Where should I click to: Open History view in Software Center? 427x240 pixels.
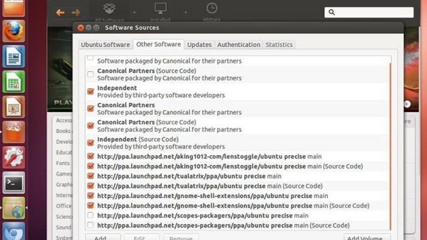point(212,12)
